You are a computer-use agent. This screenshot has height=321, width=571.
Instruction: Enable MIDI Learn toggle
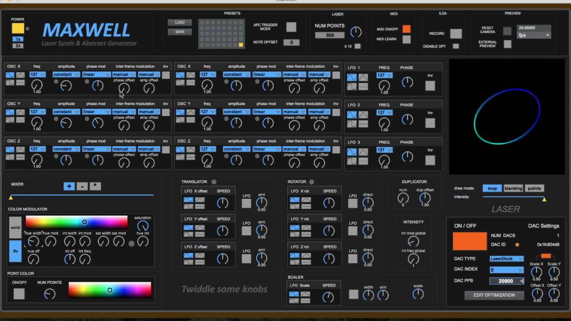[406, 39]
